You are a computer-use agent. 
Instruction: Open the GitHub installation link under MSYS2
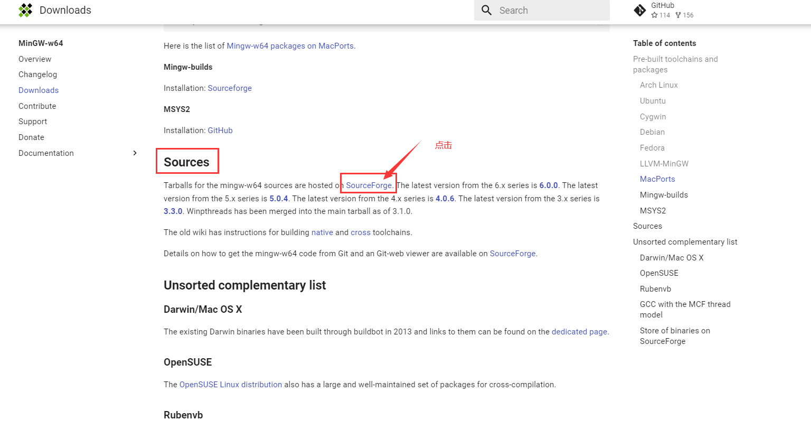[220, 130]
